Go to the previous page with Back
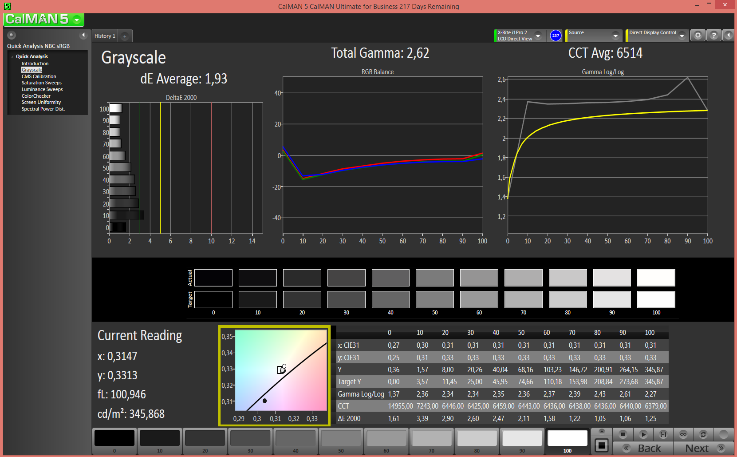The image size is (737, 457). (x=642, y=448)
